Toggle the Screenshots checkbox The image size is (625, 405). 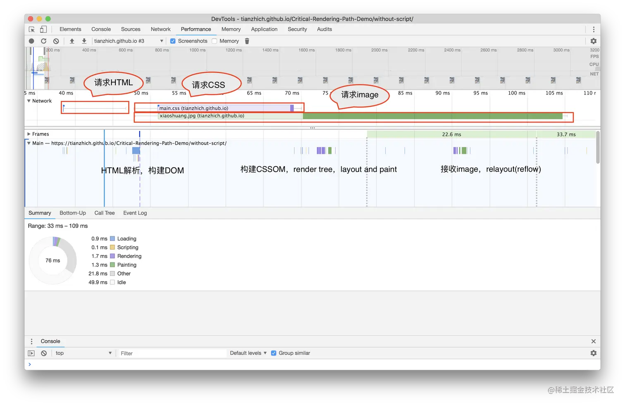[x=173, y=41]
